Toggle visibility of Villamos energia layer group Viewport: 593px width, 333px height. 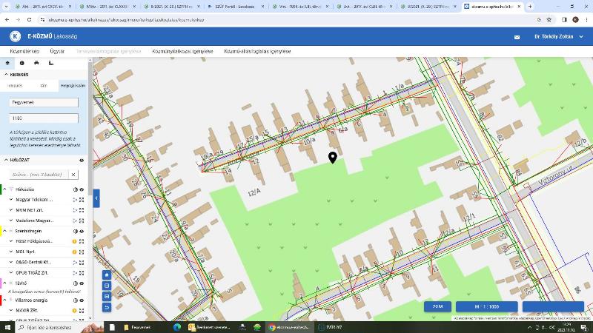(82, 300)
